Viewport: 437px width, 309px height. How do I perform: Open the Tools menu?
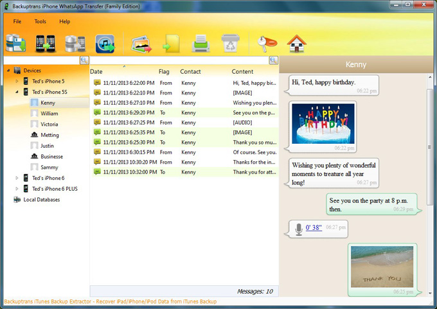pos(40,21)
